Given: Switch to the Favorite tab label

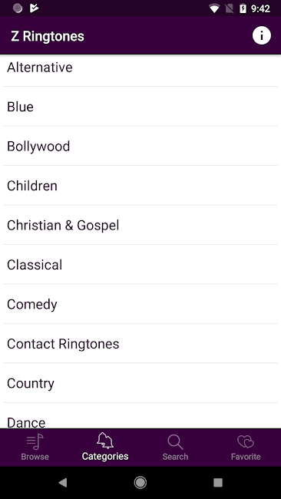Looking at the screenshot, I should 246,457.
